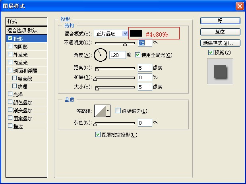Click the 大小 size slider handle
The width and height of the screenshot is (246, 184).
pos(97,88)
